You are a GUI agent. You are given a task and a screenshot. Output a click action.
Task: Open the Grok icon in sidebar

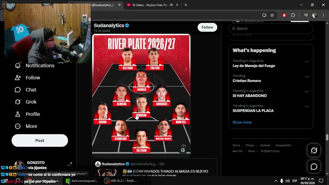18,102
